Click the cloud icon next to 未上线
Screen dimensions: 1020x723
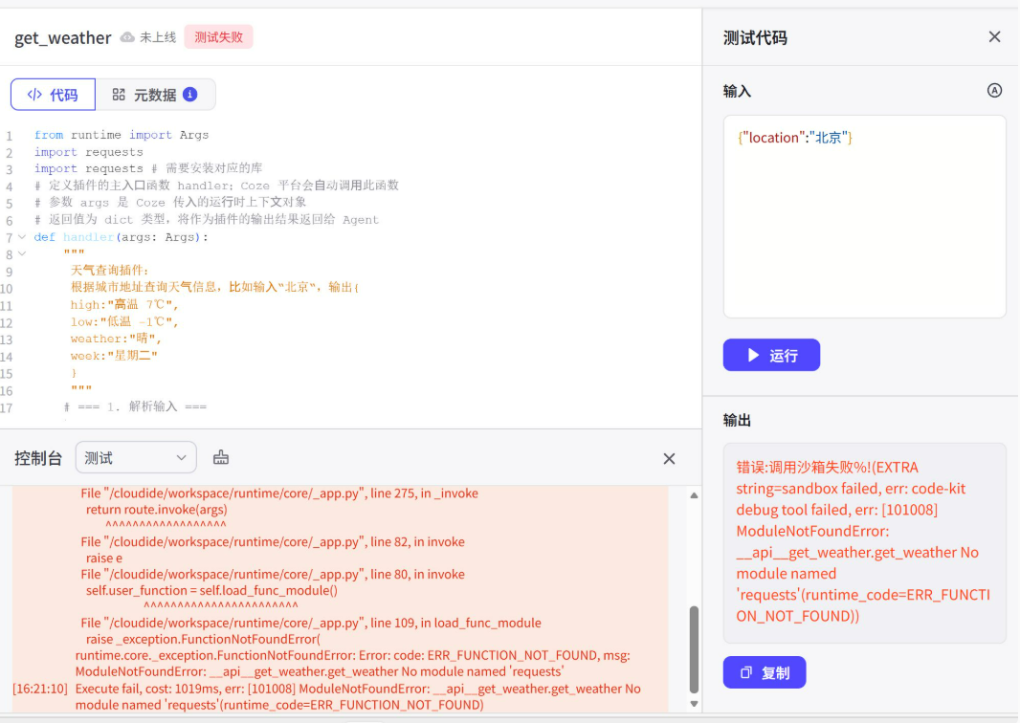pyautogui.click(x=127, y=37)
